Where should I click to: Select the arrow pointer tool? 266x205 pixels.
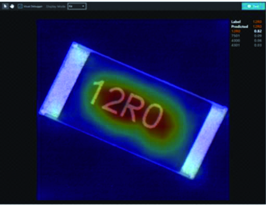5,6
